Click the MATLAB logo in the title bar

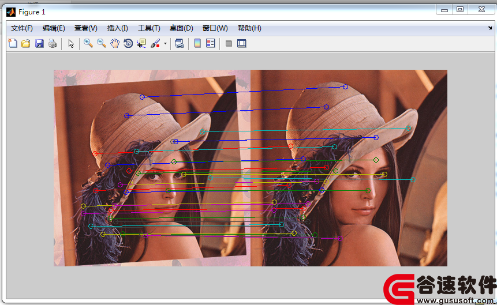[11, 12]
